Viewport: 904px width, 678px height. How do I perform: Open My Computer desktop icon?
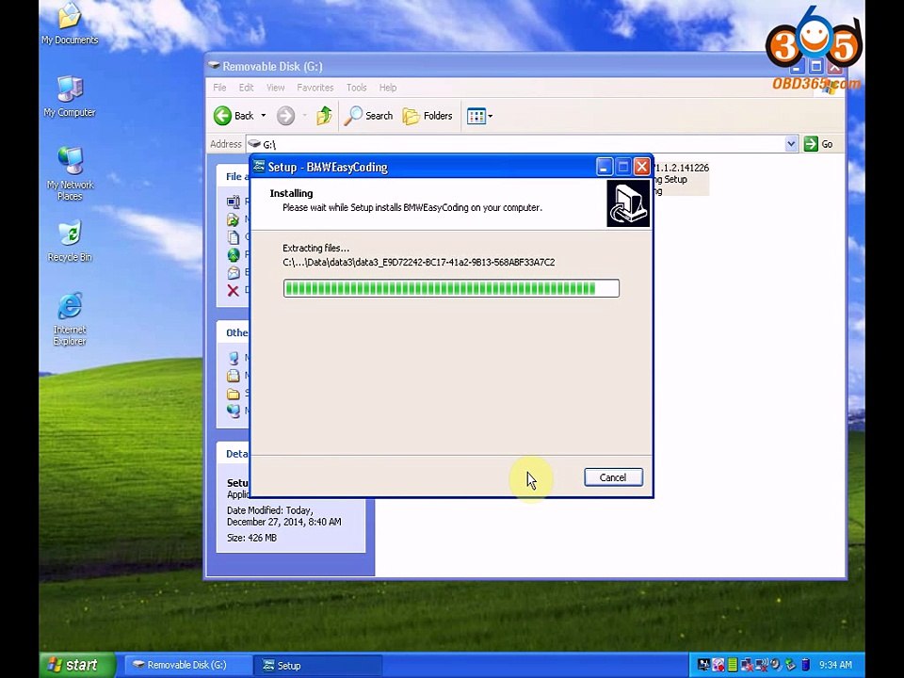pos(70,96)
